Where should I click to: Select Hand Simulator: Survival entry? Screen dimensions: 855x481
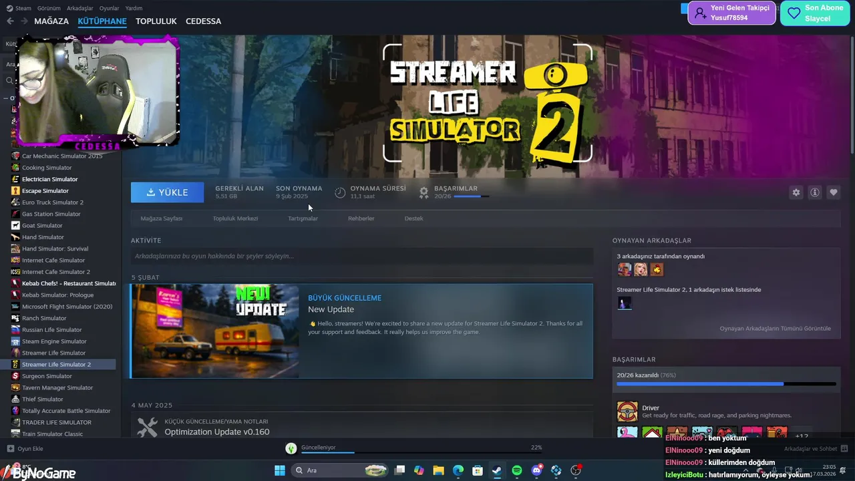(x=55, y=249)
